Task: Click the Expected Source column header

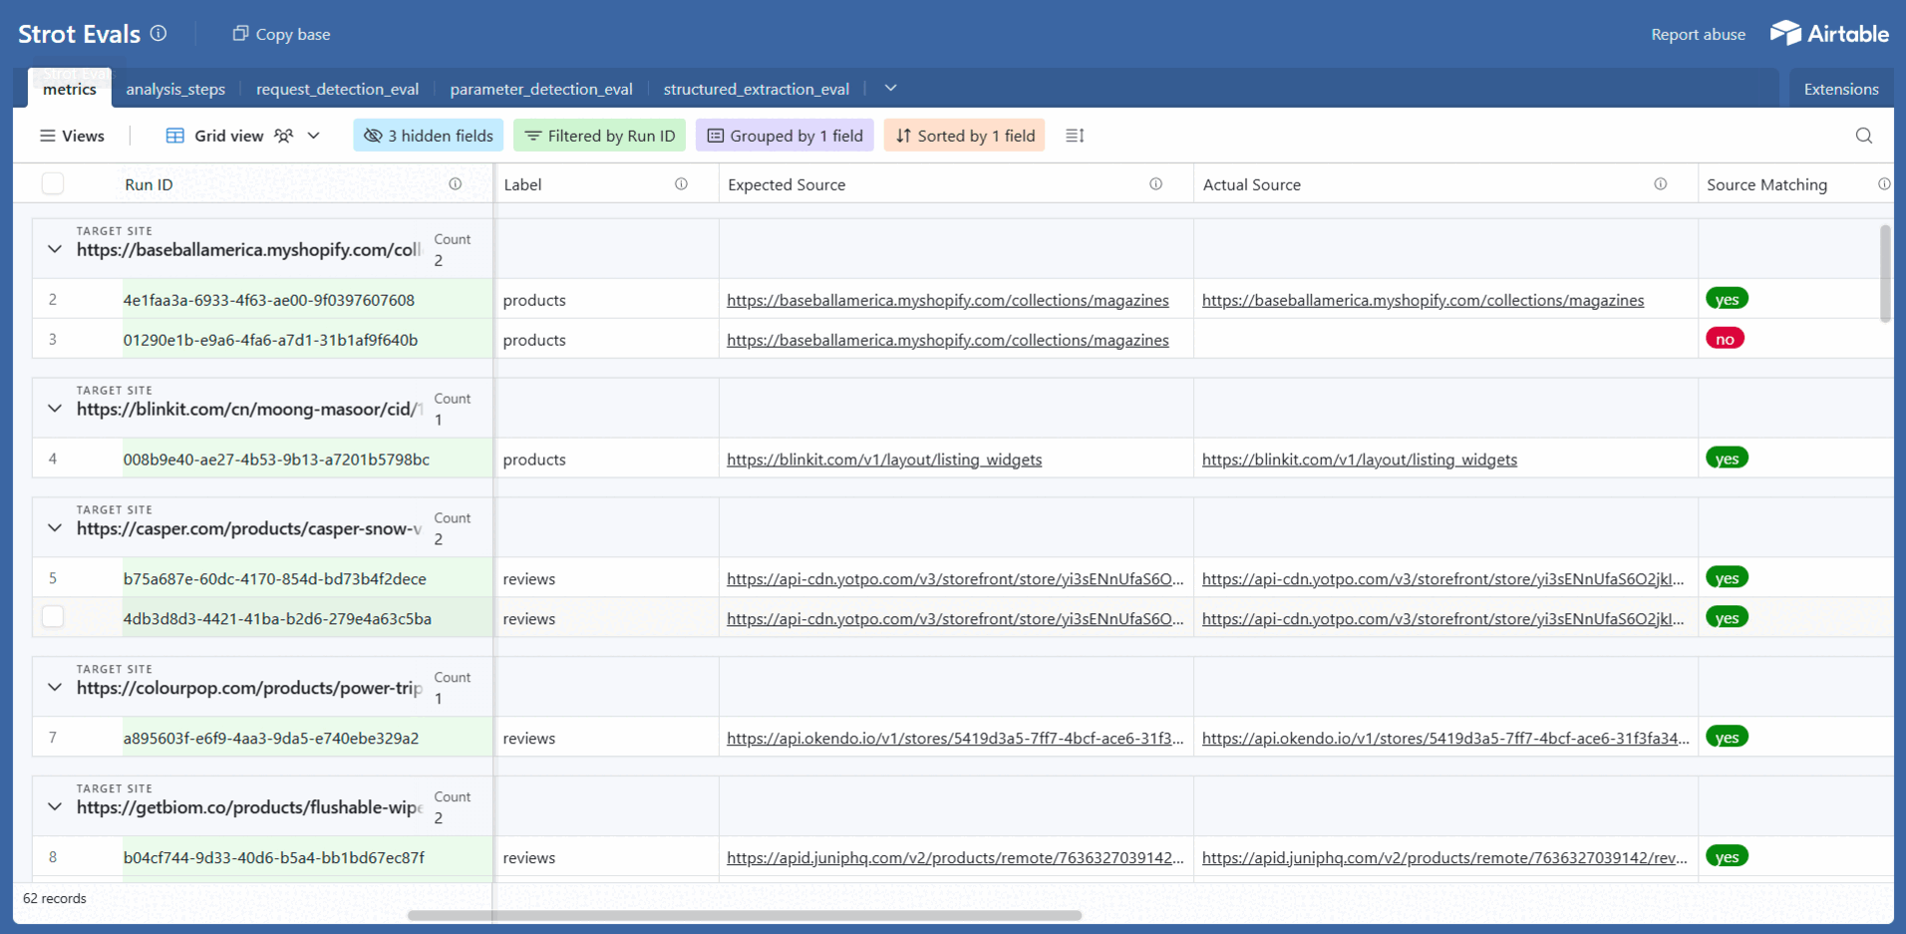Action: click(956, 183)
